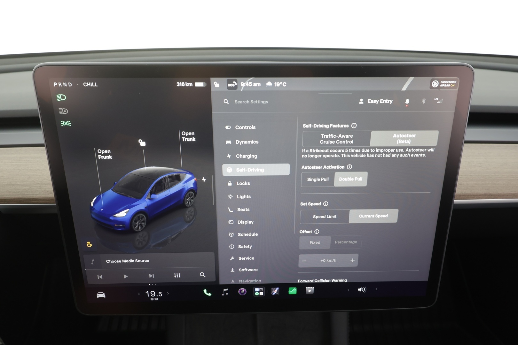Tap Open Frunk button

(105, 154)
